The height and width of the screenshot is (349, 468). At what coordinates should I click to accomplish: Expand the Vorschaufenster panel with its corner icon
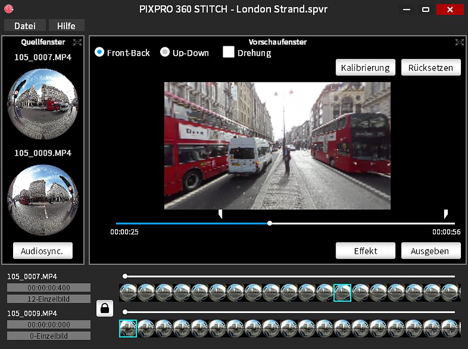pyautogui.click(x=459, y=42)
